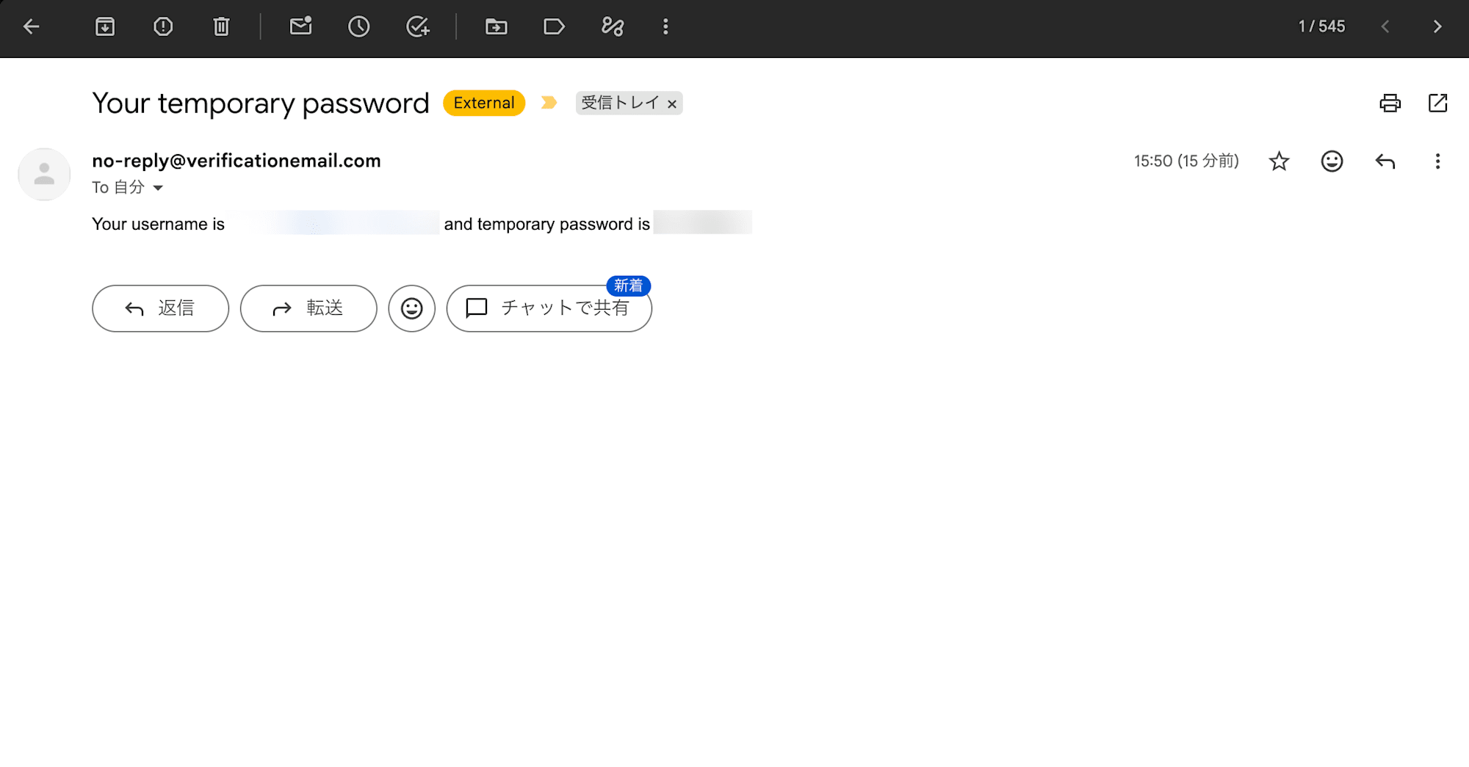Click the sender avatar picture
The height and width of the screenshot is (767, 1469).
click(x=44, y=174)
